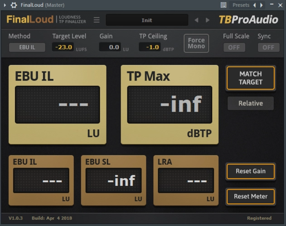Click the Gain label

tap(106, 36)
